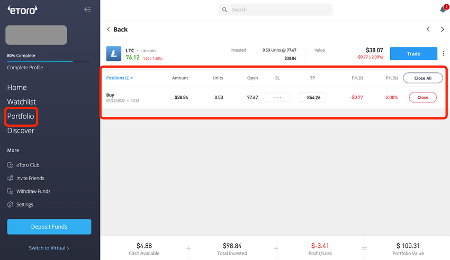The width and height of the screenshot is (450, 260).
Task: Click the gray user profile card
Action: 36,35
